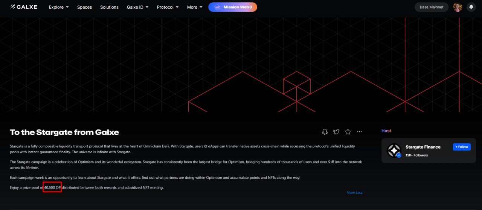Image resolution: width=482 pixels, height=210 pixels.
Task: Click the View Less link
Action: tap(355, 193)
